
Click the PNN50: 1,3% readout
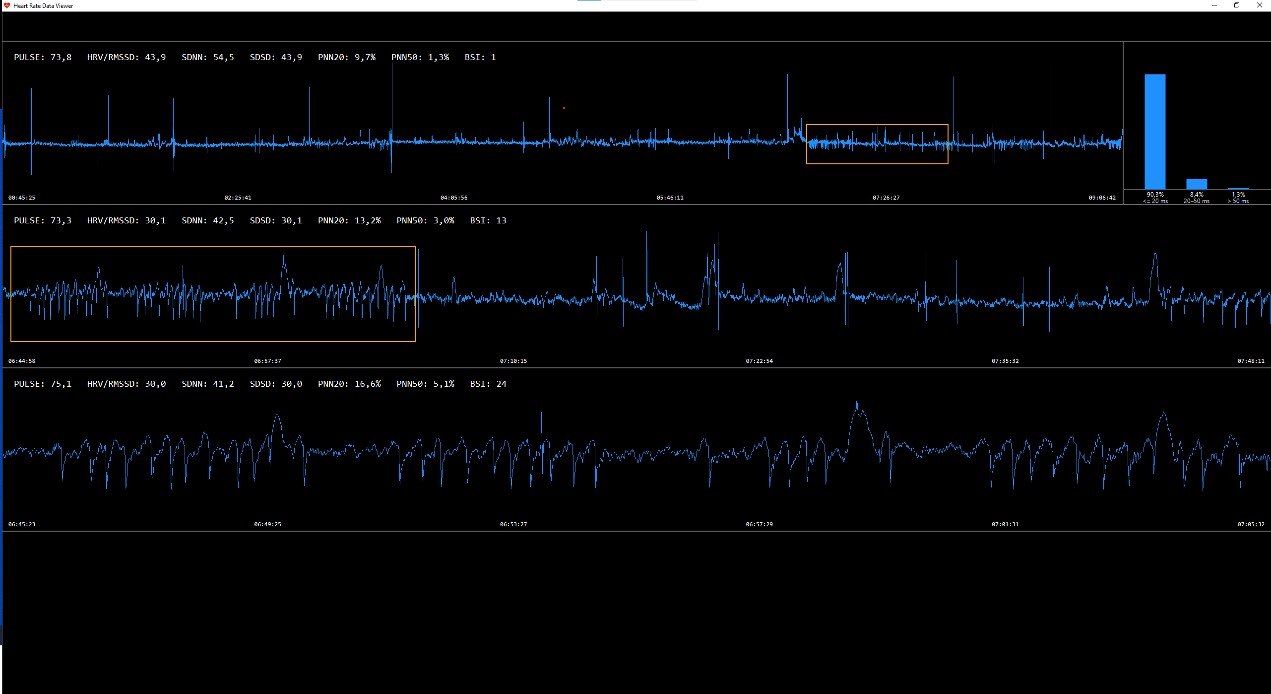pos(420,58)
